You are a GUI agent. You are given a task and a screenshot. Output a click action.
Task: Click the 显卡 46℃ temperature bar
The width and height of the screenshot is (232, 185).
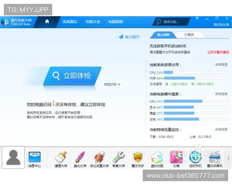pos(196,107)
